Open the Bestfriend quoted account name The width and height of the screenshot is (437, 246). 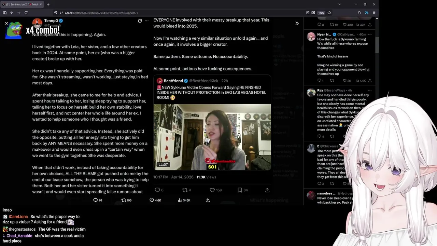pos(173,81)
